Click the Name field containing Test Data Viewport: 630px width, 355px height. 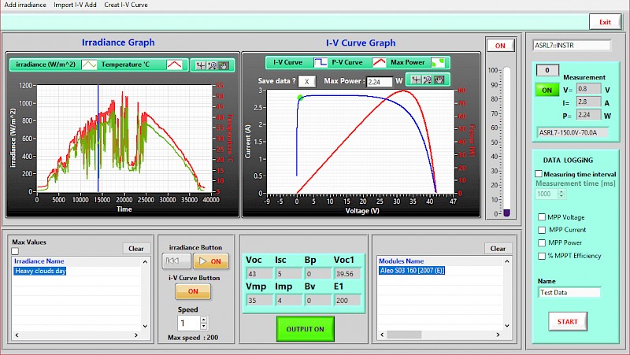(x=569, y=293)
